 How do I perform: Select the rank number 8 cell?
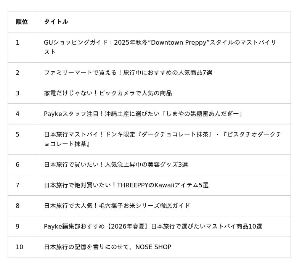(18, 206)
